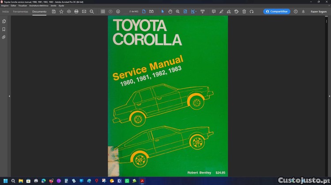Open the page thumbnails panel icon
This screenshot has width=331, height=185.
(4, 21)
